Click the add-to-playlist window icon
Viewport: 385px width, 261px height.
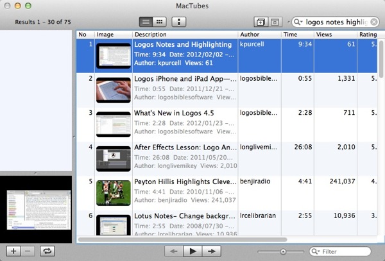[x=261, y=22]
